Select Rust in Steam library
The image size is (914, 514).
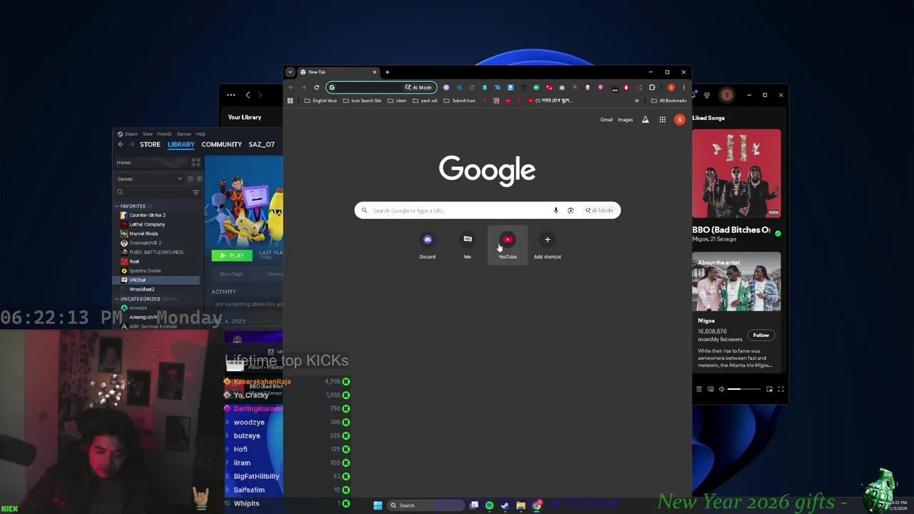pyautogui.click(x=134, y=261)
